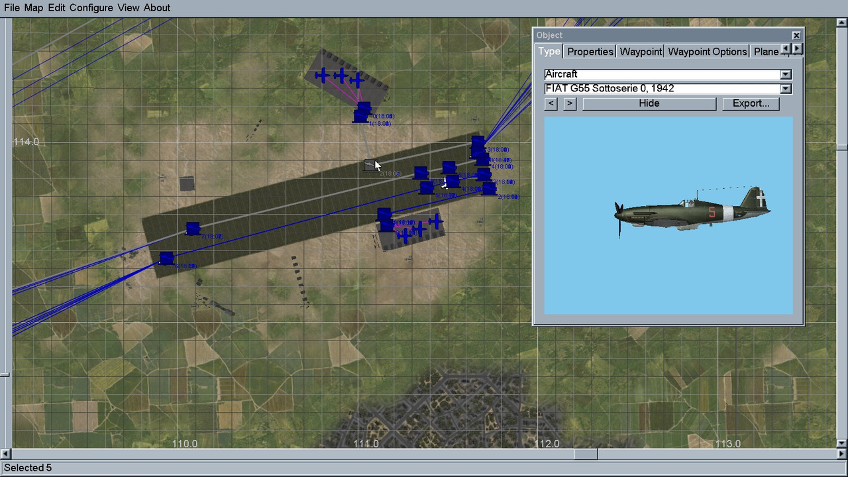The width and height of the screenshot is (848, 477).
Task: Open the About menu
Action: coord(157,8)
